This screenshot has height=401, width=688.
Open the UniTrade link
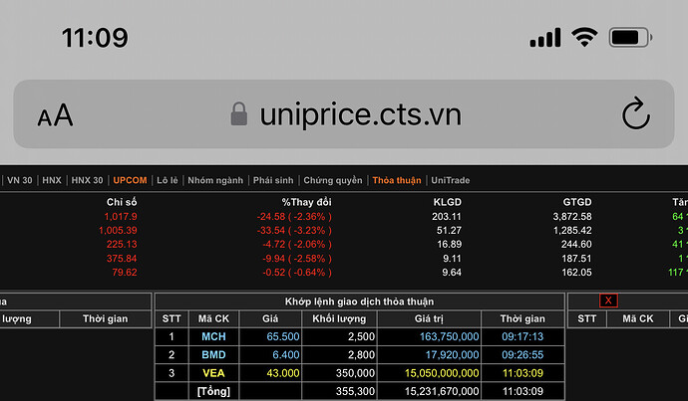point(451,180)
